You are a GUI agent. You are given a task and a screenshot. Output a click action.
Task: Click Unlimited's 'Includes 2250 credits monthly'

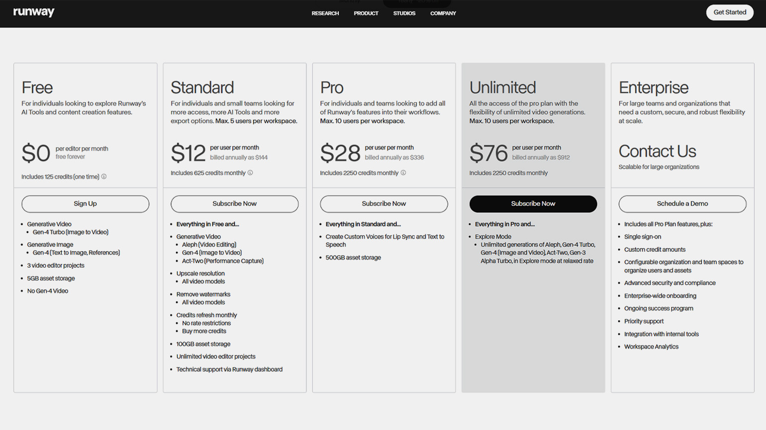(508, 173)
